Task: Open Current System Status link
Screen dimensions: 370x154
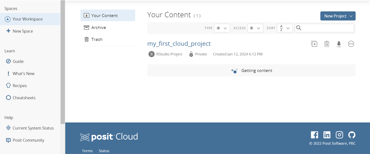Action: [30, 128]
